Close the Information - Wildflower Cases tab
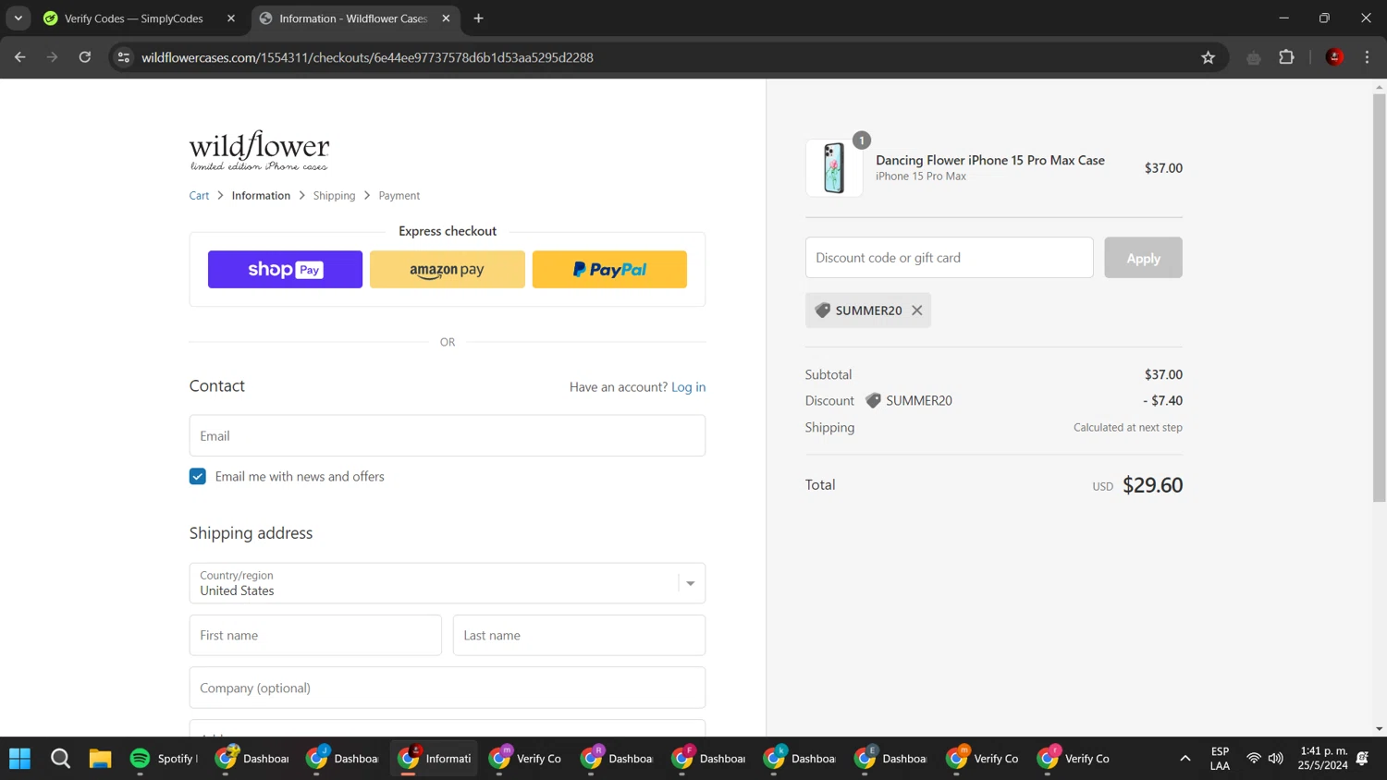This screenshot has height=780, width=1387. pyautogui.click(x=446, y=18)
